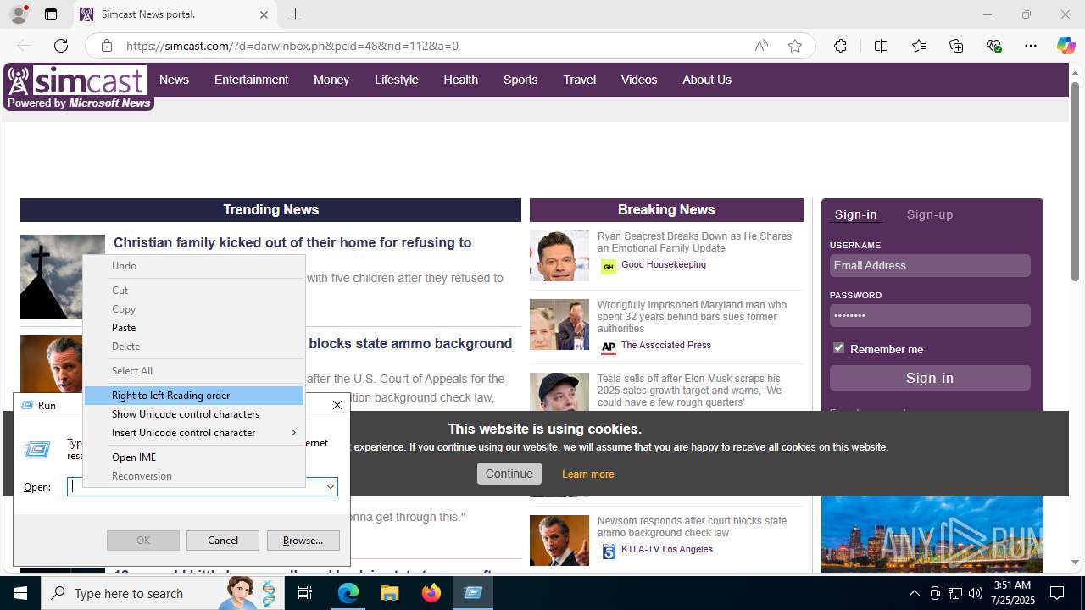Screen dimensions: 1085x610
Task: Open Edge Settings and more menu
Action: (1031, 46)
